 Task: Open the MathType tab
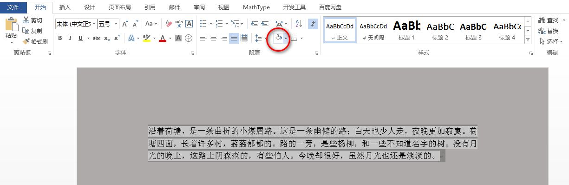256,7
